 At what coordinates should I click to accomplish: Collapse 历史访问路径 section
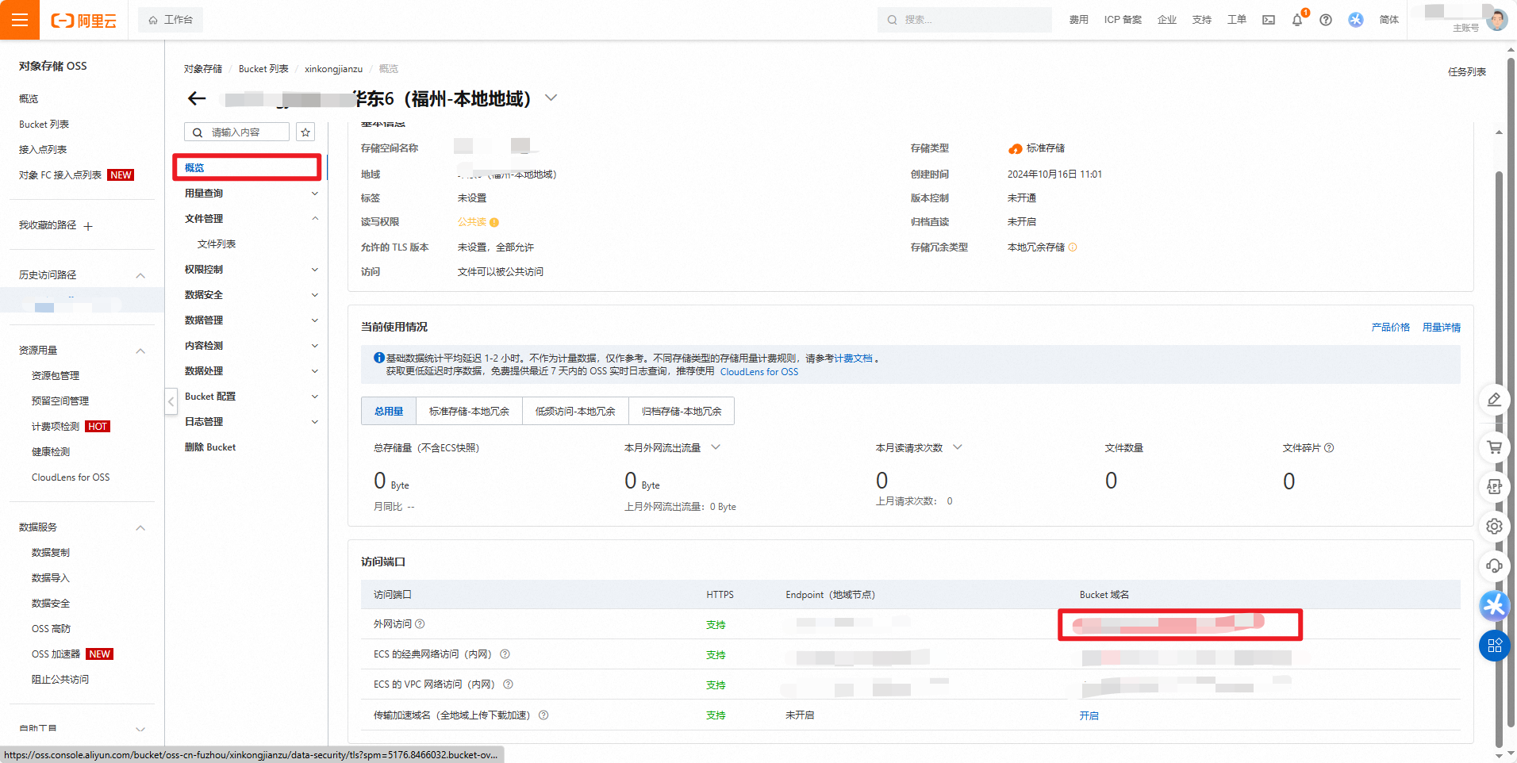(140, 276)
